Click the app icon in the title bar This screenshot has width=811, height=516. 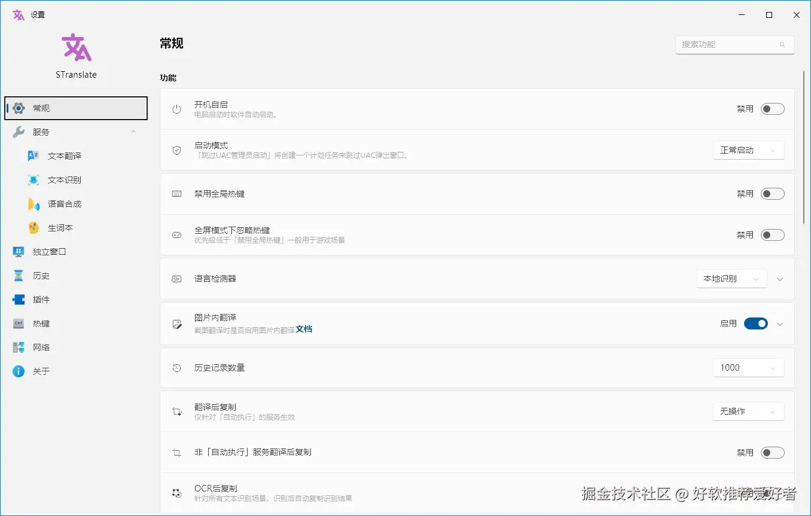[19, 15]
